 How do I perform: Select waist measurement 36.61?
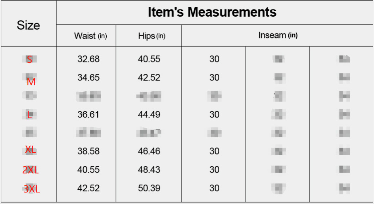pos(88,115)
